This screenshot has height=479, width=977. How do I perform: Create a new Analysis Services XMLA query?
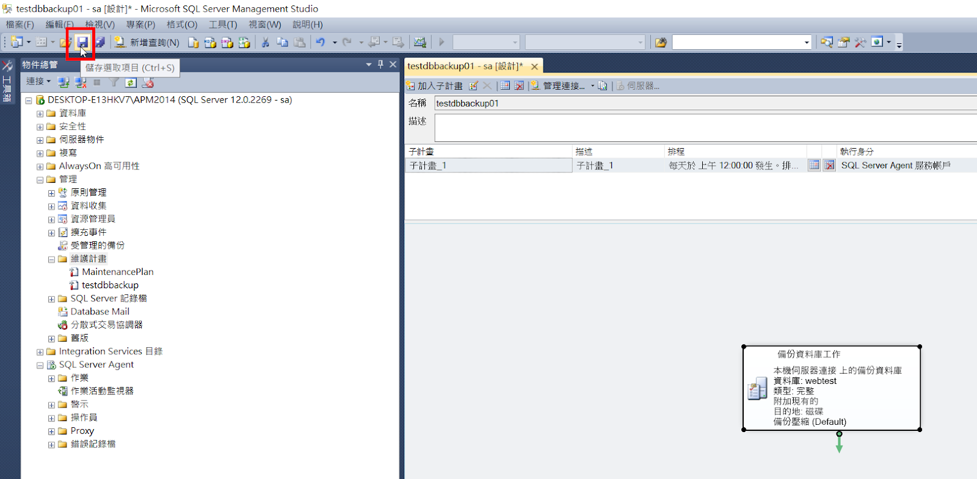[244, 42]
